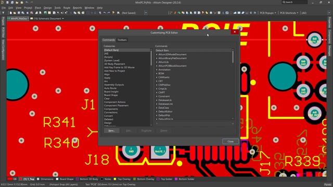
Task: Click the Altium logo icon in the title bar
Action: point(2,2)
